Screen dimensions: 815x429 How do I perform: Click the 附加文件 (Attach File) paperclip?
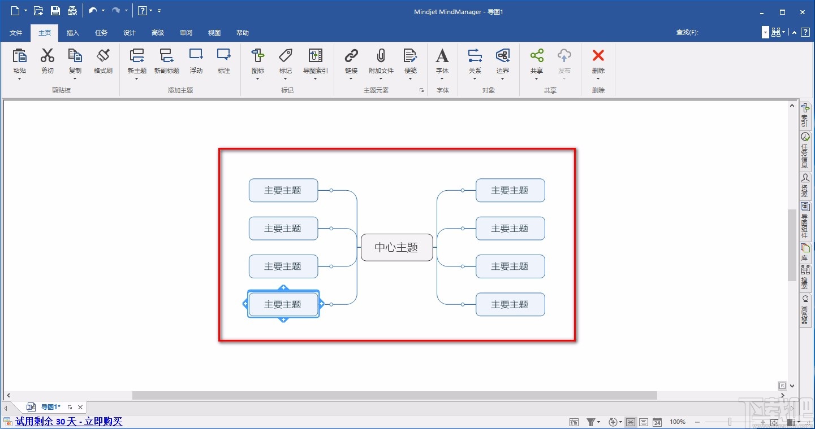381,55
